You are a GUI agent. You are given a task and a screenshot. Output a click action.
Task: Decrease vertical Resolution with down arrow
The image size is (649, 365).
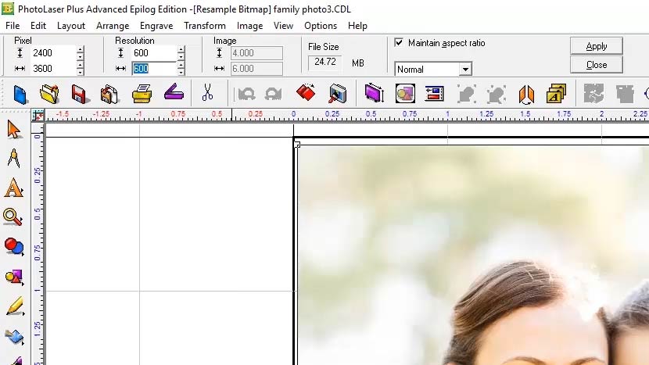pos(181,58)
